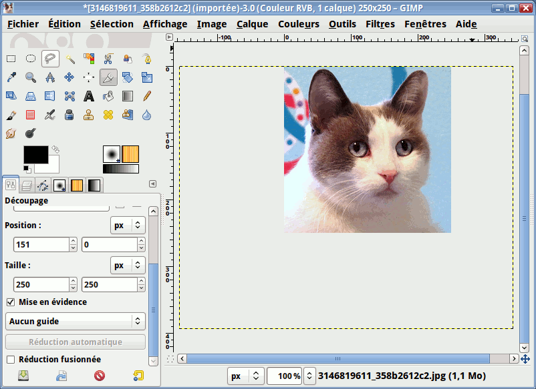This screenshot has height=389, width=536.
Task: Select the Color Picker eyedropper tool
Action: [x=11, y=77]
